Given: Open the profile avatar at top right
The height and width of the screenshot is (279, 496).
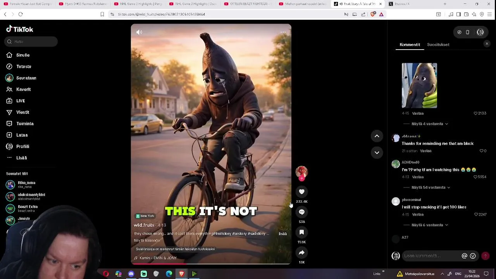Looking at the screenshot, I should [480, 32].
